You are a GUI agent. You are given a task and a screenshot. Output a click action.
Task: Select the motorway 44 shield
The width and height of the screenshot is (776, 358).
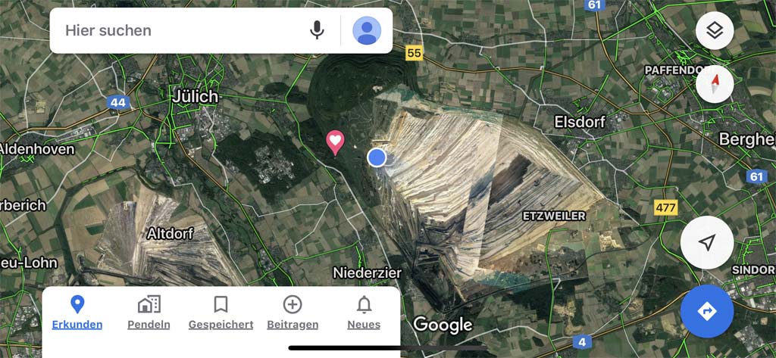pyautogui.click(x=117, y=102)
